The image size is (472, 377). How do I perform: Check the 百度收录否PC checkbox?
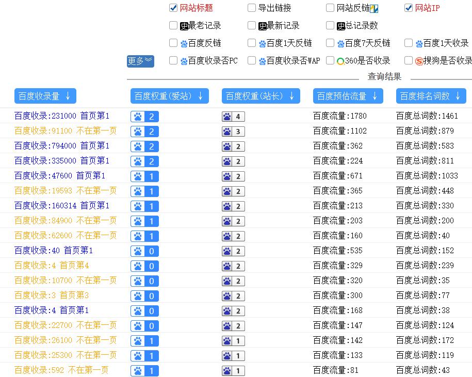(173, 61)
